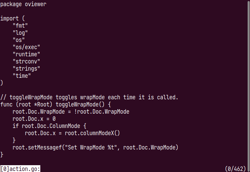Viewport: 250px width, 172px height.
Task: Click the func toggleWrapMode declaration
Action: [55, 104]
